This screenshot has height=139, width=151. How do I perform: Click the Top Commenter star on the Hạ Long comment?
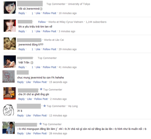click(45, 106)
